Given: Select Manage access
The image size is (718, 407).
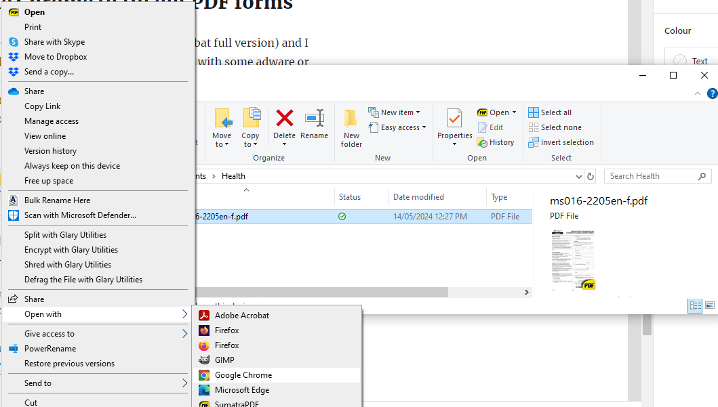Looking at the screenshot, I should 98,121.
